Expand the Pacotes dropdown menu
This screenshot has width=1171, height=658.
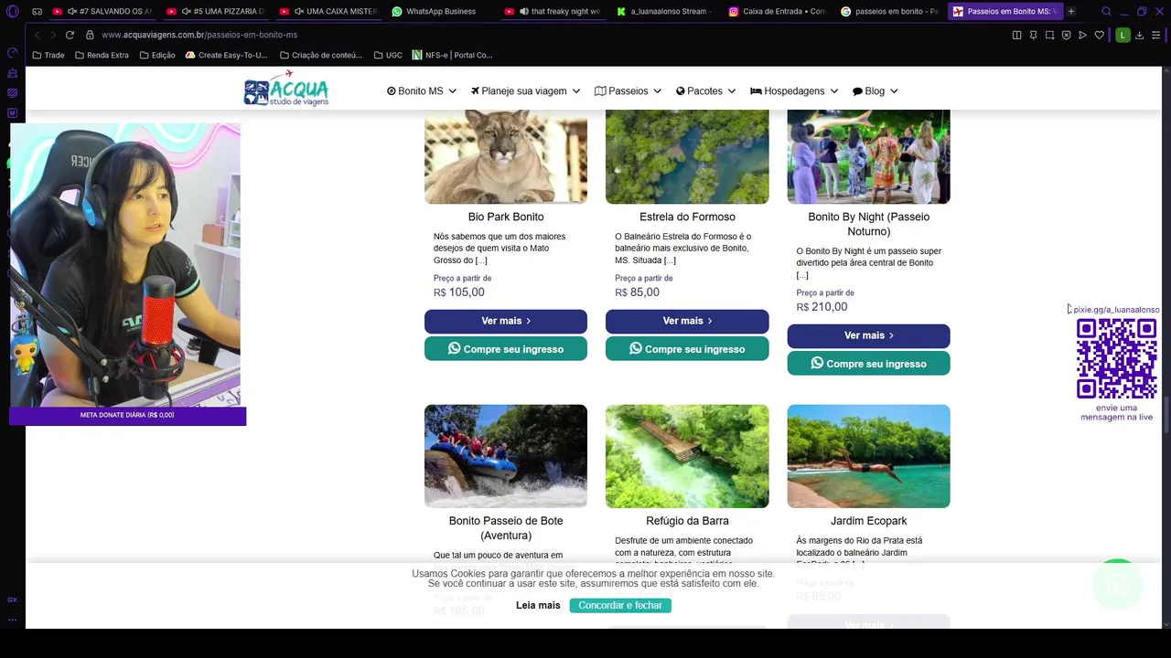[x=705, y=91]
